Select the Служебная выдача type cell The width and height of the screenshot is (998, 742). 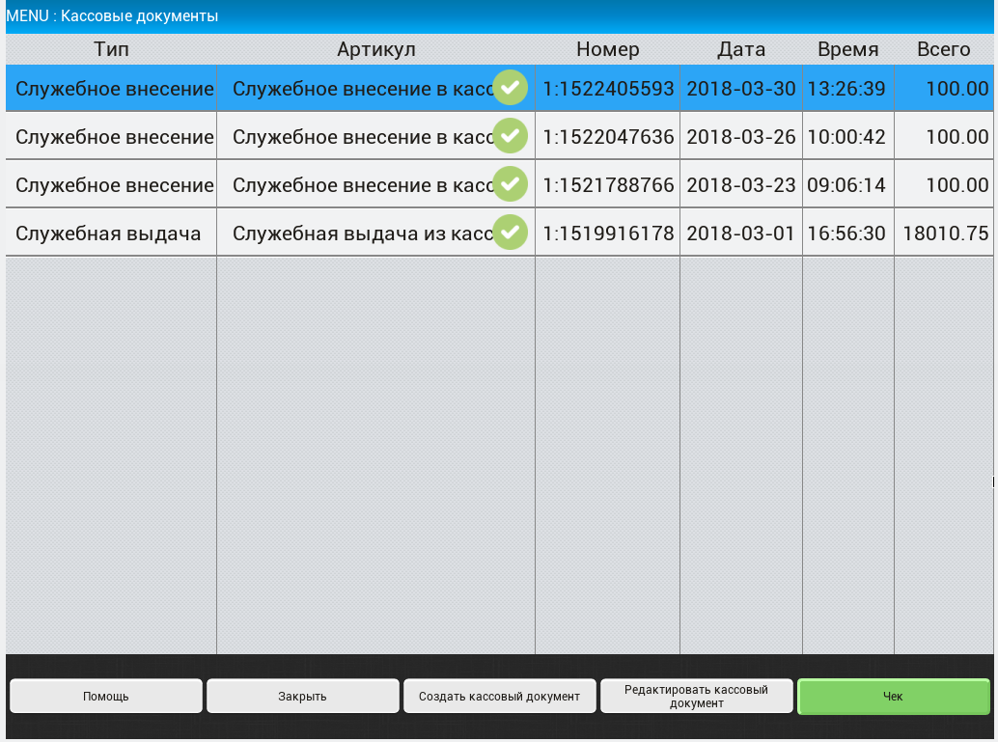coord(111,234)
